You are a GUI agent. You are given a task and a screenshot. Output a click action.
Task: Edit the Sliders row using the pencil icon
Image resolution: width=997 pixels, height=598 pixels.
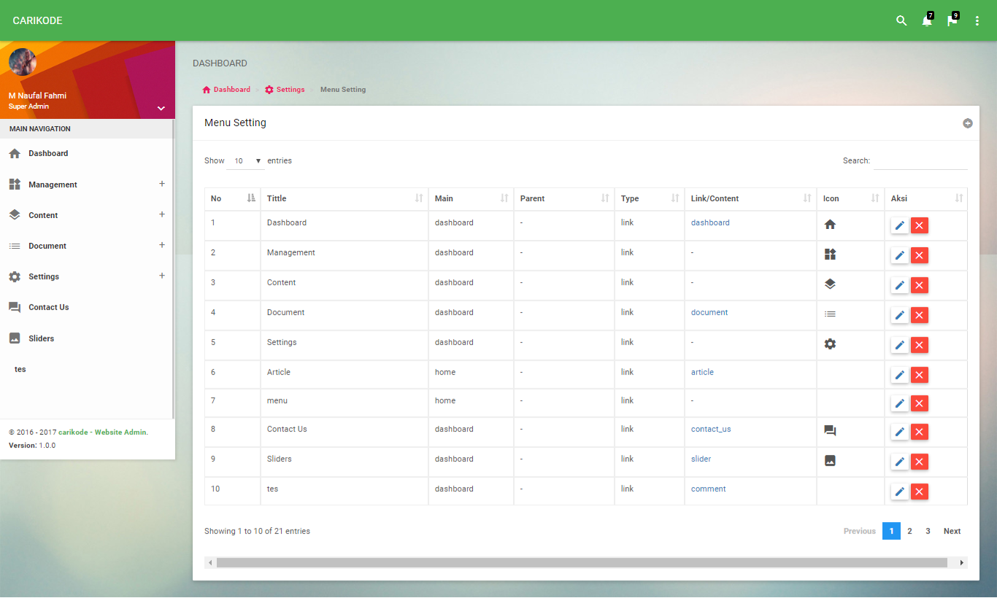pos(899,462)
